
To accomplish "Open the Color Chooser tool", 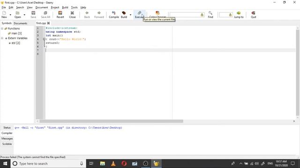I will coord(157,14).
